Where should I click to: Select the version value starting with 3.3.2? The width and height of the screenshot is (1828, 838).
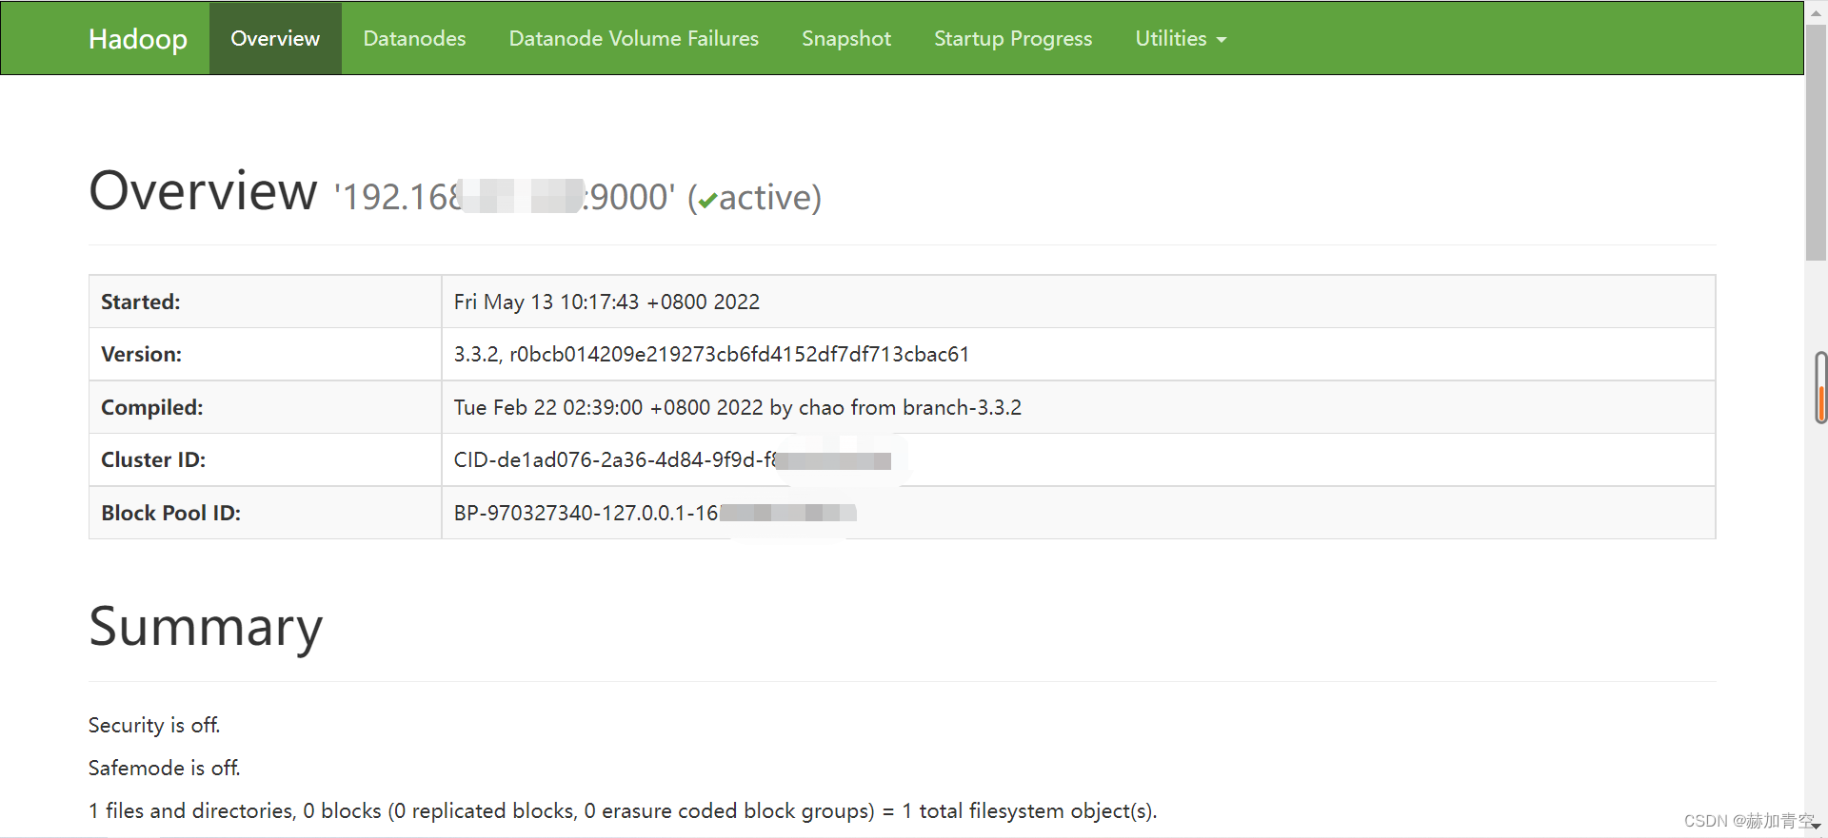(x=711, y=354)
